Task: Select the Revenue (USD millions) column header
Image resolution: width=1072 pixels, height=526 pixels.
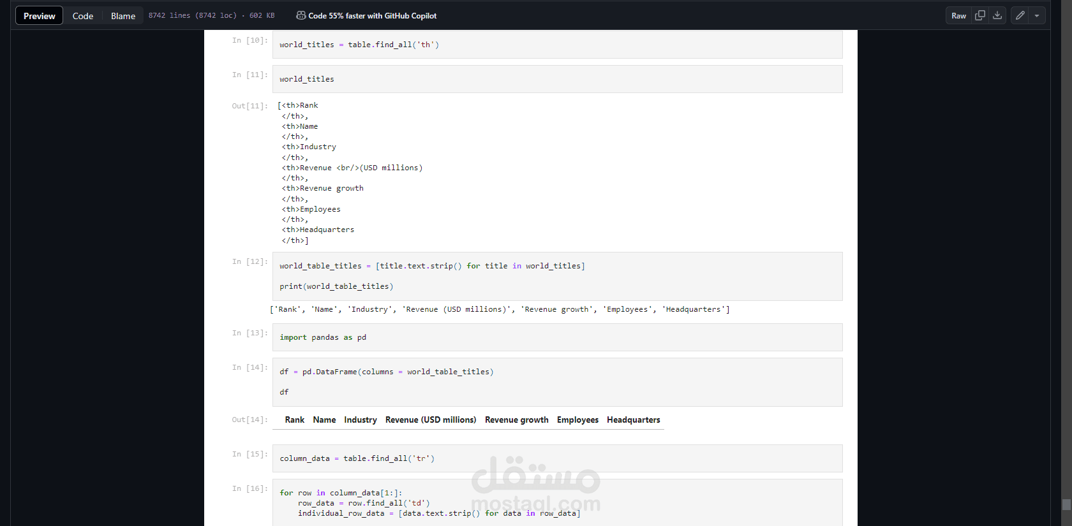Action: click(x=431, y=420)
